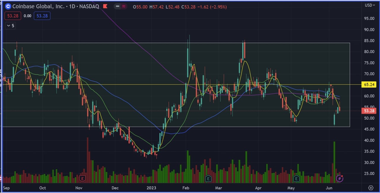380x193 pixels.
Task: Open chart settings hexagon gear icon
Action: coord(370,188)
